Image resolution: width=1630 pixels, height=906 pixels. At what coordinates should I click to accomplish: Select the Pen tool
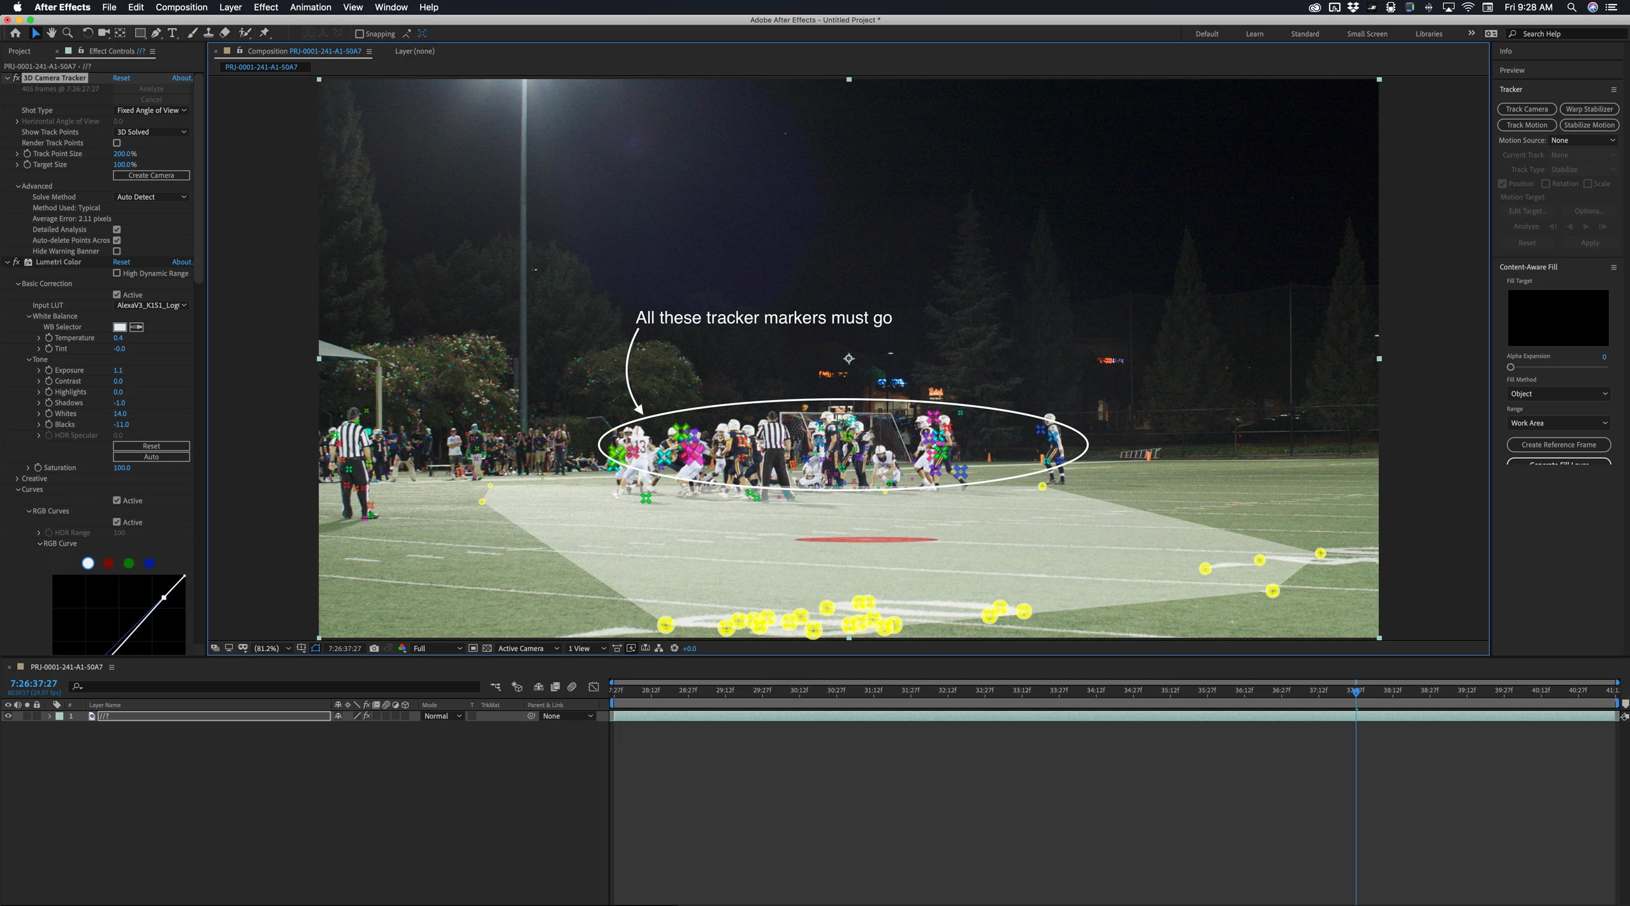156,33
